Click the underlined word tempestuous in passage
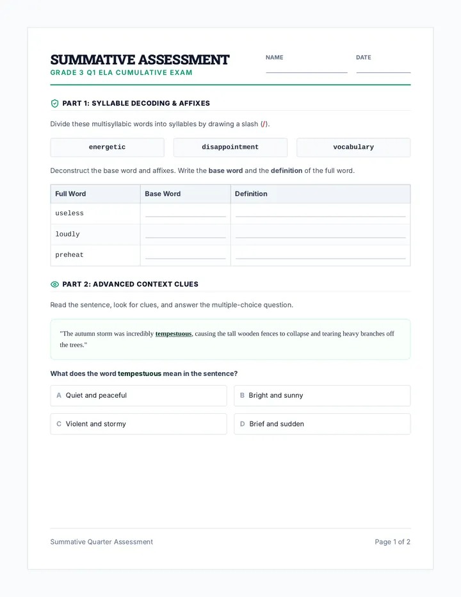This screenshot has height=597, width=461. 174,334
